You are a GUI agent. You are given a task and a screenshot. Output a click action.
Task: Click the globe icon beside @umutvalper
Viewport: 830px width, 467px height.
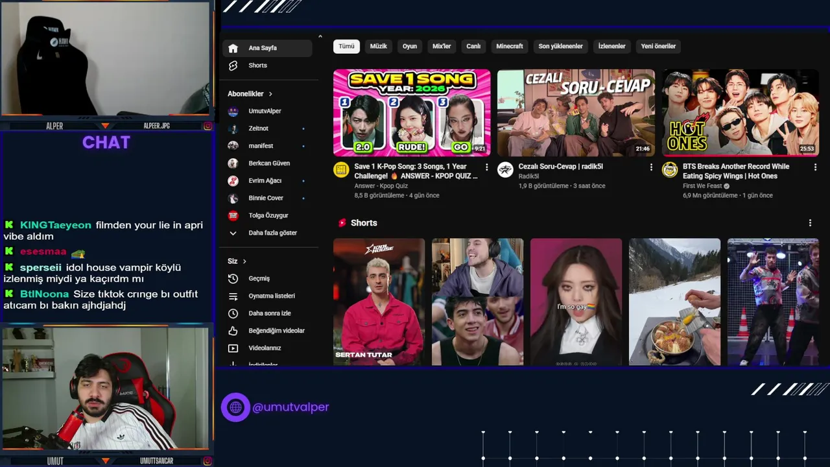pyautogui.click(x=235, y=407)
